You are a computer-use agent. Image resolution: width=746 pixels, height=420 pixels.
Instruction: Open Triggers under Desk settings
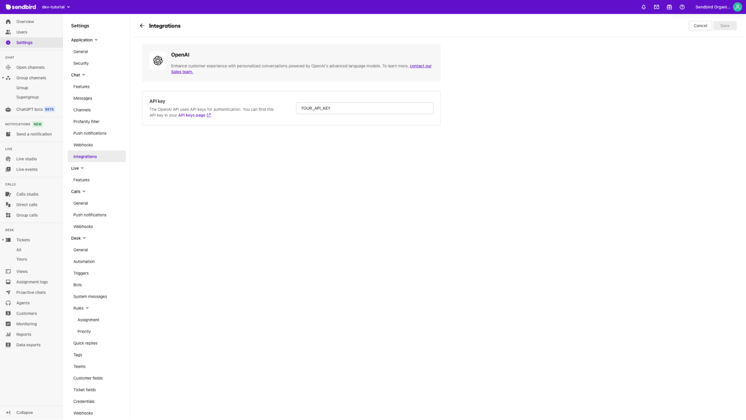coord(81,273)
